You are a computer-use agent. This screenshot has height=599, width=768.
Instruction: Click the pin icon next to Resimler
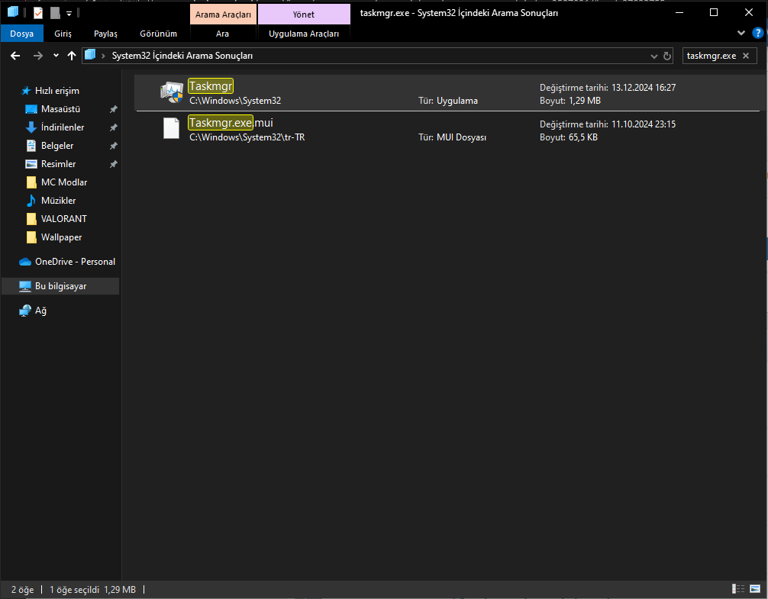pos(113,164)
